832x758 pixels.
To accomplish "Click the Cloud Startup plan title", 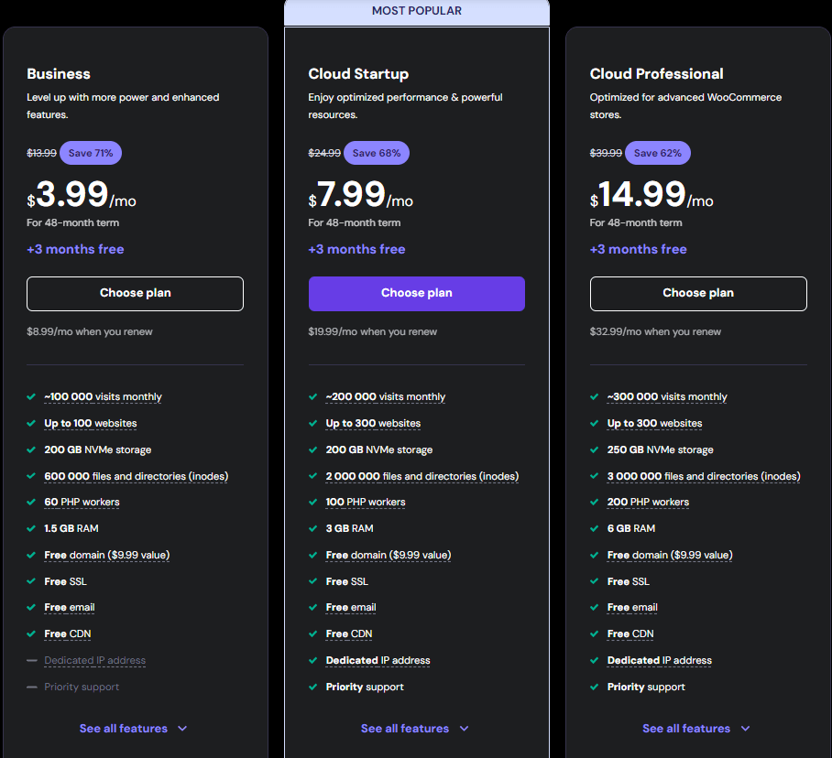I will (x=358, y=74).
